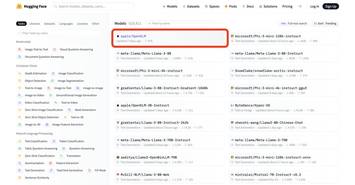Click the Text-to-3D task icon
The height and width of the screenshot is (185, 355).
[x=65, y=117]
